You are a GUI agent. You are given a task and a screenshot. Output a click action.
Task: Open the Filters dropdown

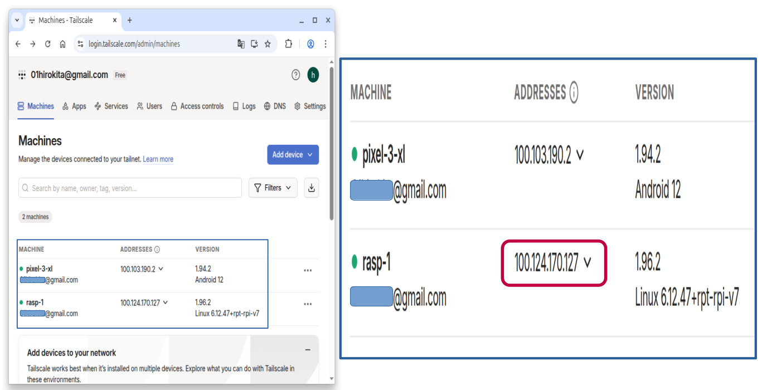point(273,188)
